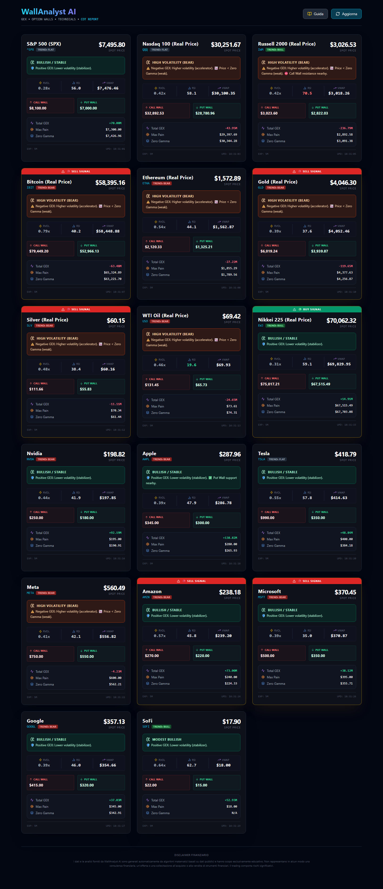Click the Call Wall up-arrow icon on Meta
Screen dimensions: 383x889
(x=31, y=651)
